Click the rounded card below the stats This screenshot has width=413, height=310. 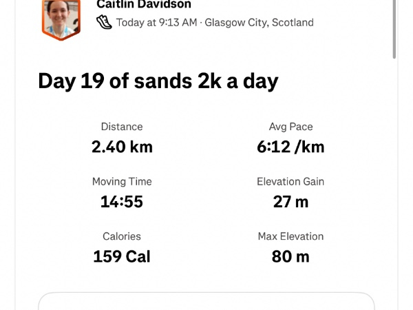pyautogui.click(x=206, y=302)
